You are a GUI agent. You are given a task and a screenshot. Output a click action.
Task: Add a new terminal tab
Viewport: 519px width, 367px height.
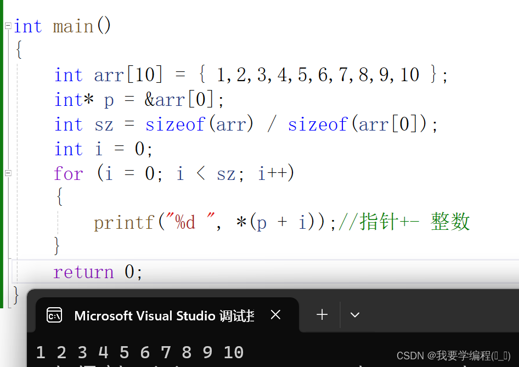tap(322, 315)
